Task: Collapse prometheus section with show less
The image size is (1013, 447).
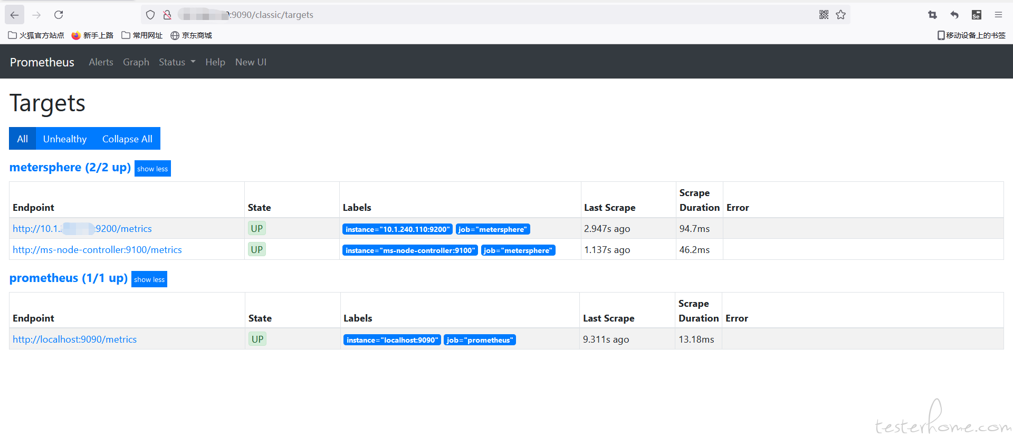Action: [149, 279]
